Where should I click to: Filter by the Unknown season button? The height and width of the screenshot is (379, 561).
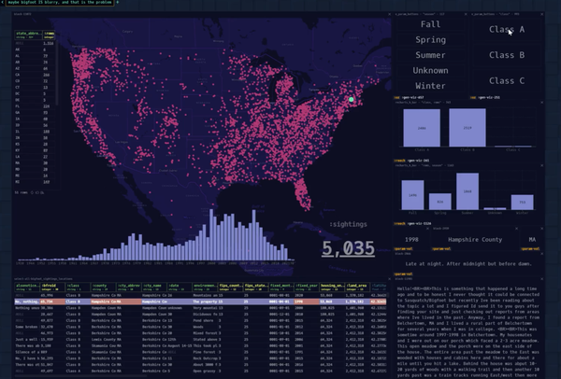point(430,70)
